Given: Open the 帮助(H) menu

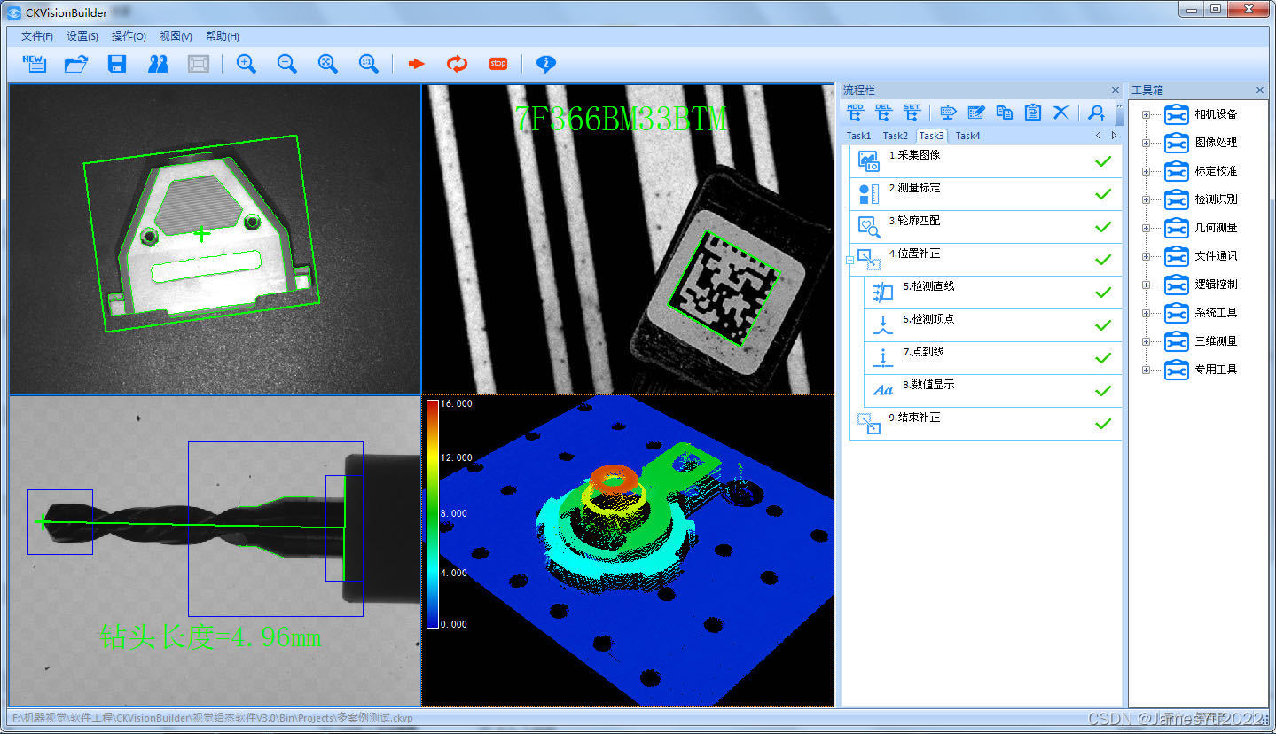Looking at the screenshot, I should (222, 36).
